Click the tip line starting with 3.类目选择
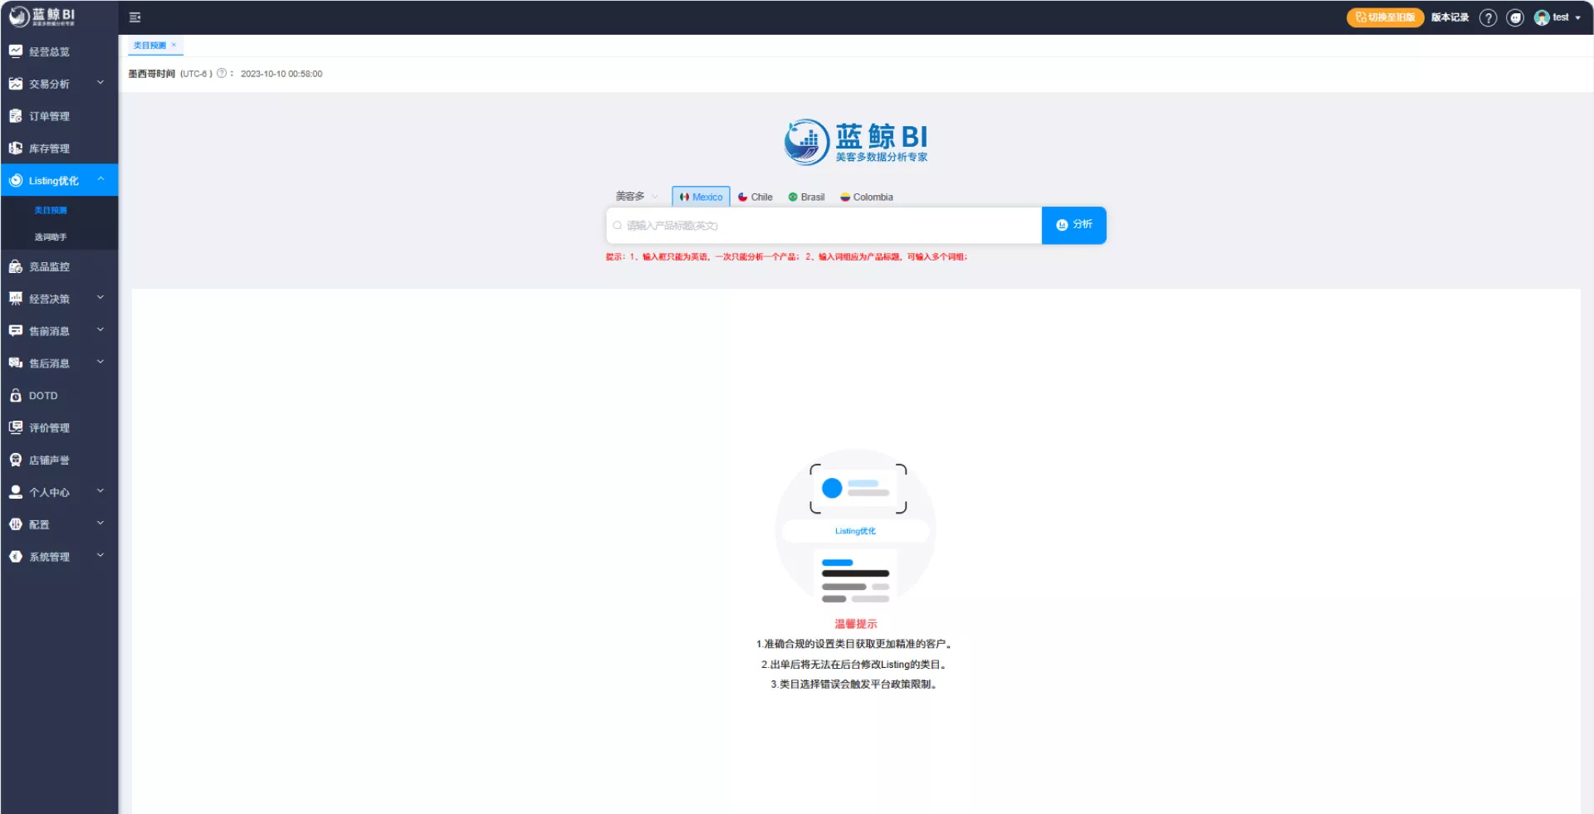The height and width of the screenshot is (814, 1594). click(854, 685)
